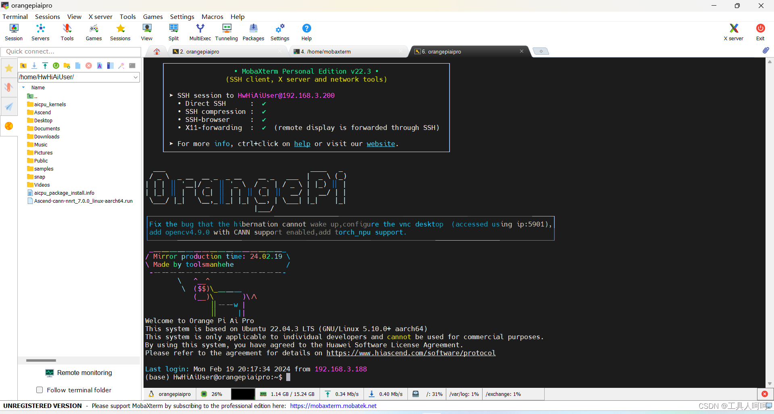The width and height of the screenshot is (774, 414).
Task: Open a new terminal tab
Action: coord(541,51)
